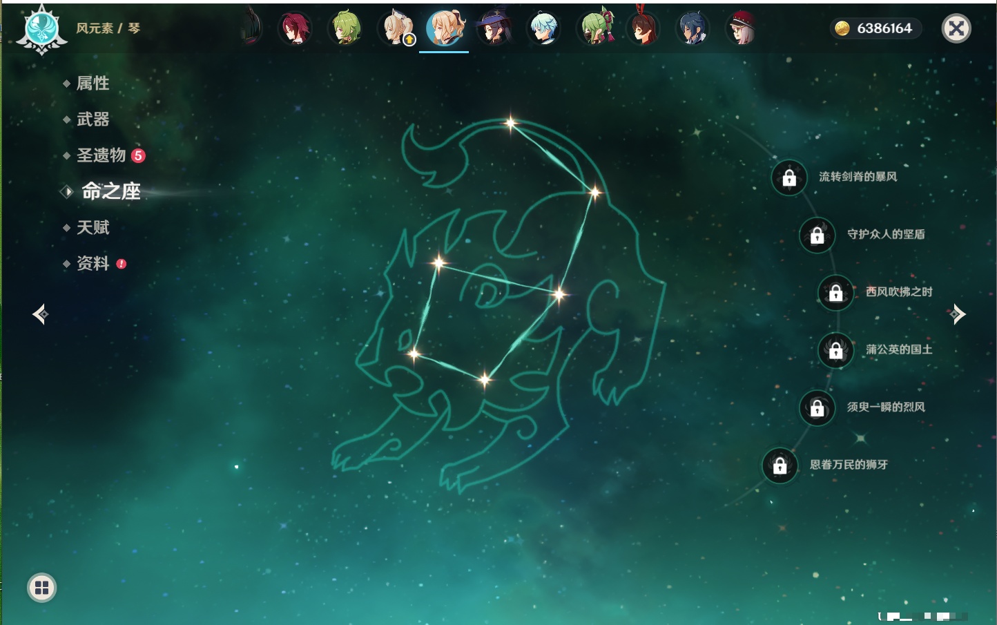Go to next character with right arrow
This screenshot has height=625, width=997.
(957, 314)
